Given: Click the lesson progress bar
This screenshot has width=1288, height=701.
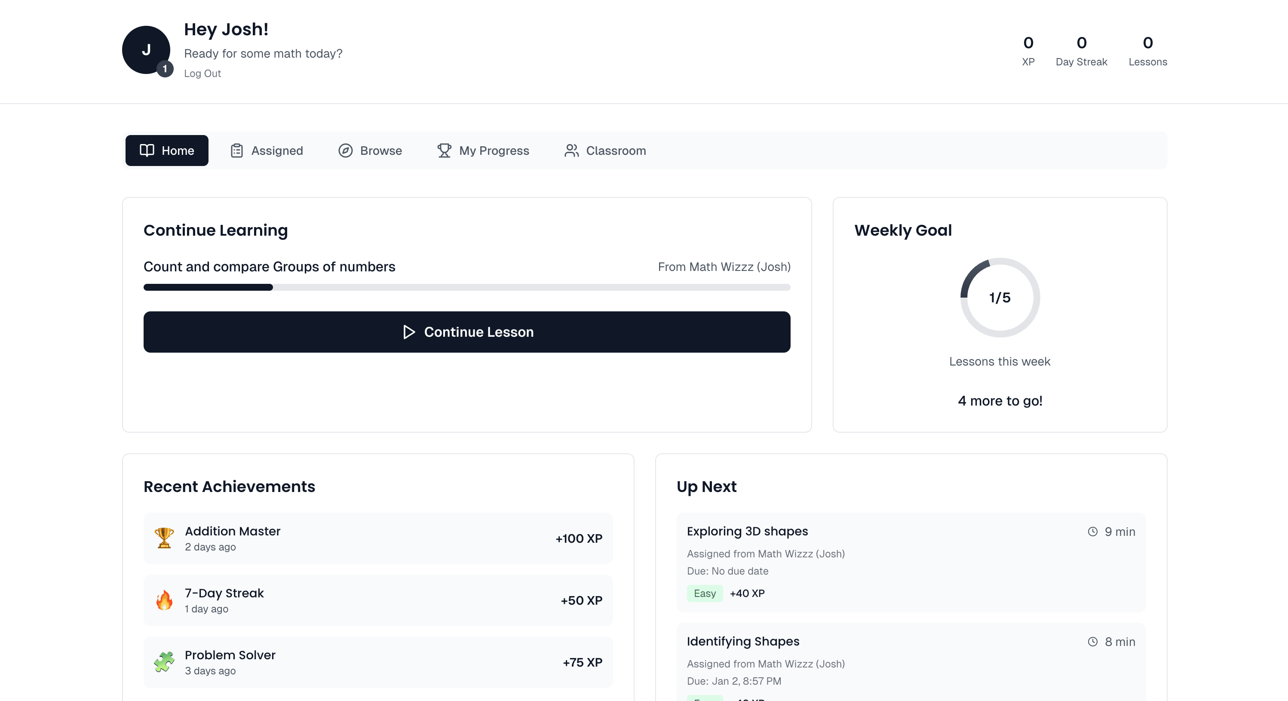Looking at the screenshot, I should (466, 287).
